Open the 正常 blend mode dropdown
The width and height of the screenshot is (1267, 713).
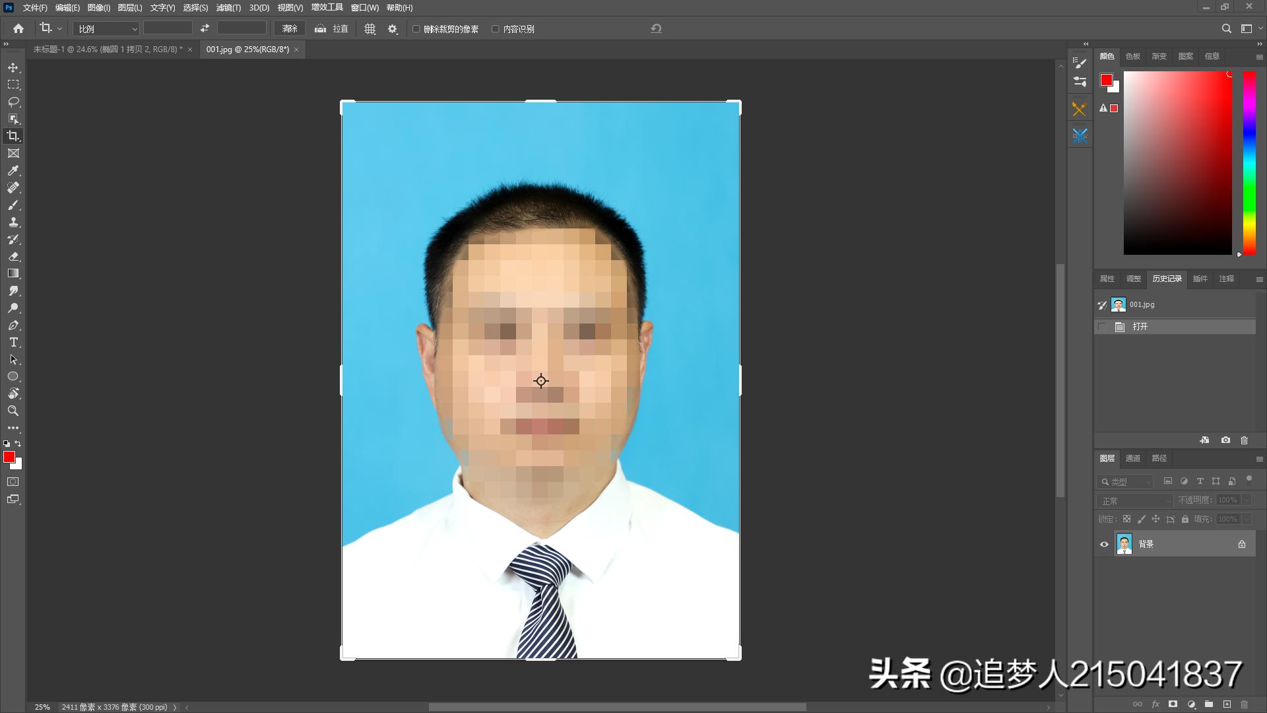pos(1134,500)
